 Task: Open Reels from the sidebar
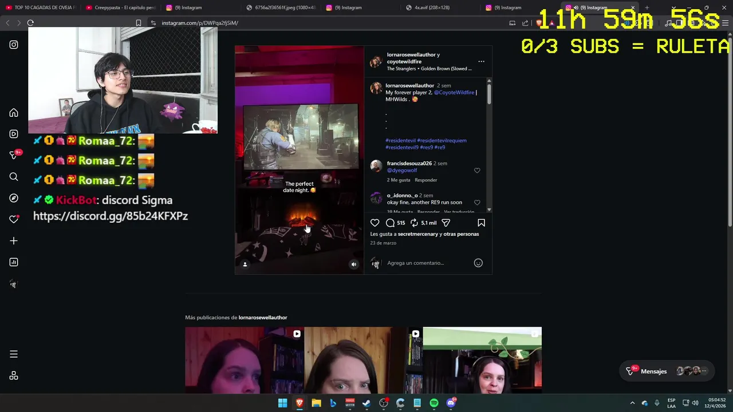coord(14,134)
